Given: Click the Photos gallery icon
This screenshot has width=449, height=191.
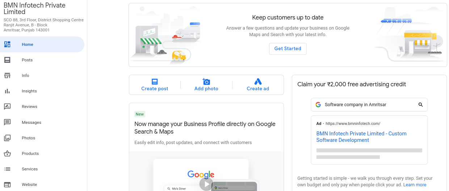Looking at the screenshot, I should click(x=7, y=138).
